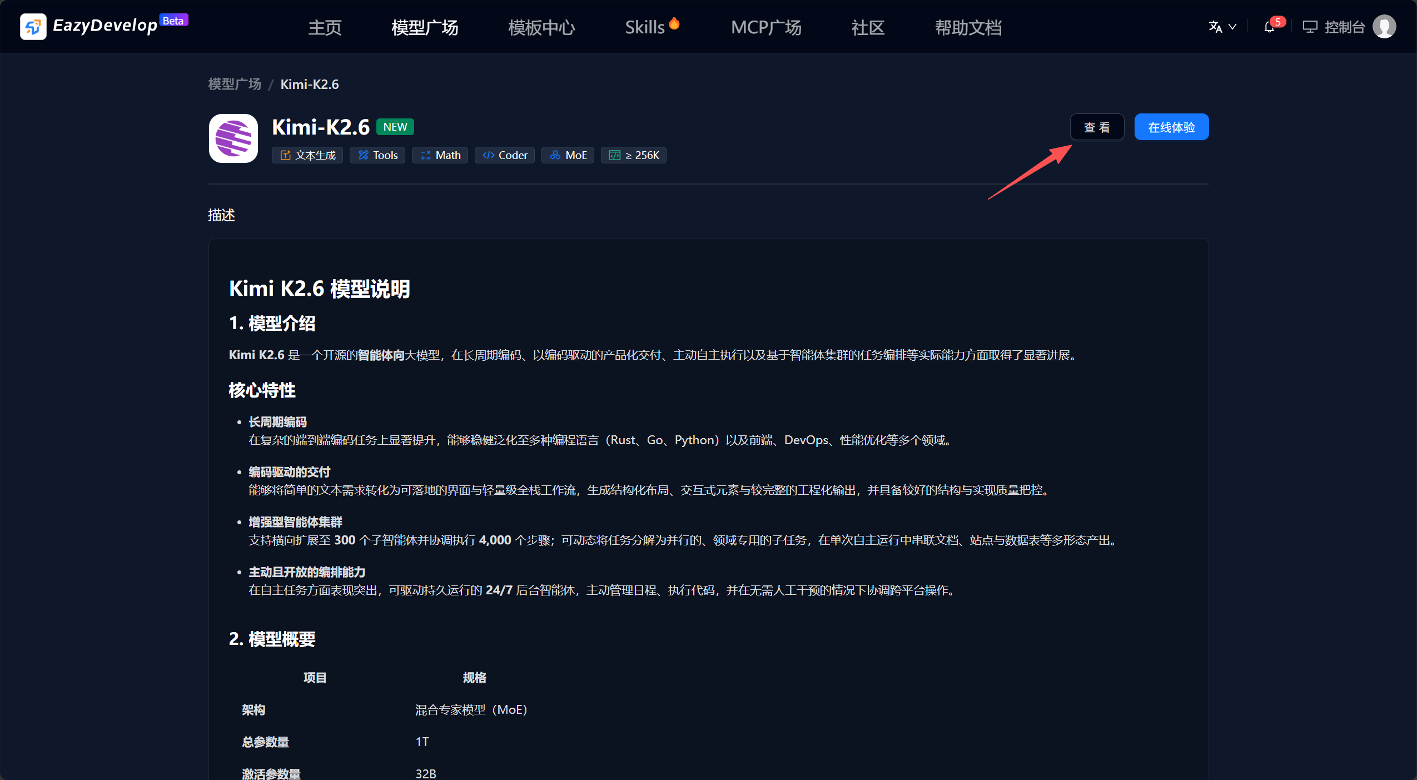Viewport: 1417px width, 780px height.
Task: Click the Coder tag code icon
Action: pos(489,155)
